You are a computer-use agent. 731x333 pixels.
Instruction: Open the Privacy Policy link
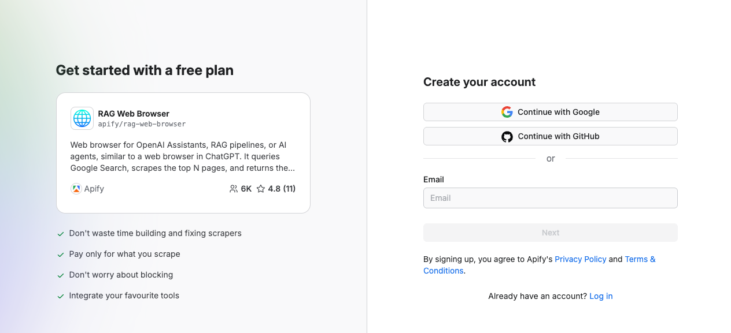[580, 259]
